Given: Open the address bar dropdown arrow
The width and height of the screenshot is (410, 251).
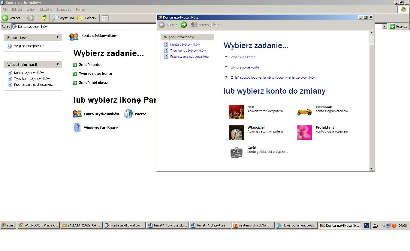Looking at the screenshot, I should (x=384, y=26).
